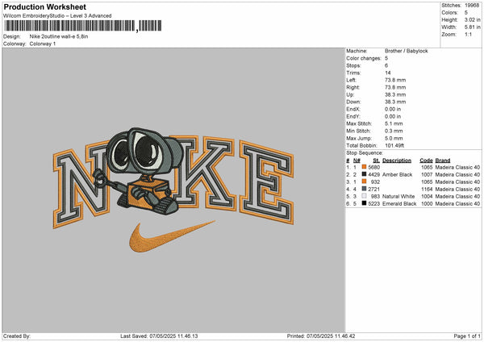484x342 pixels.
Task: Click the Height value '3.02 in'
Action: [472, 19]
